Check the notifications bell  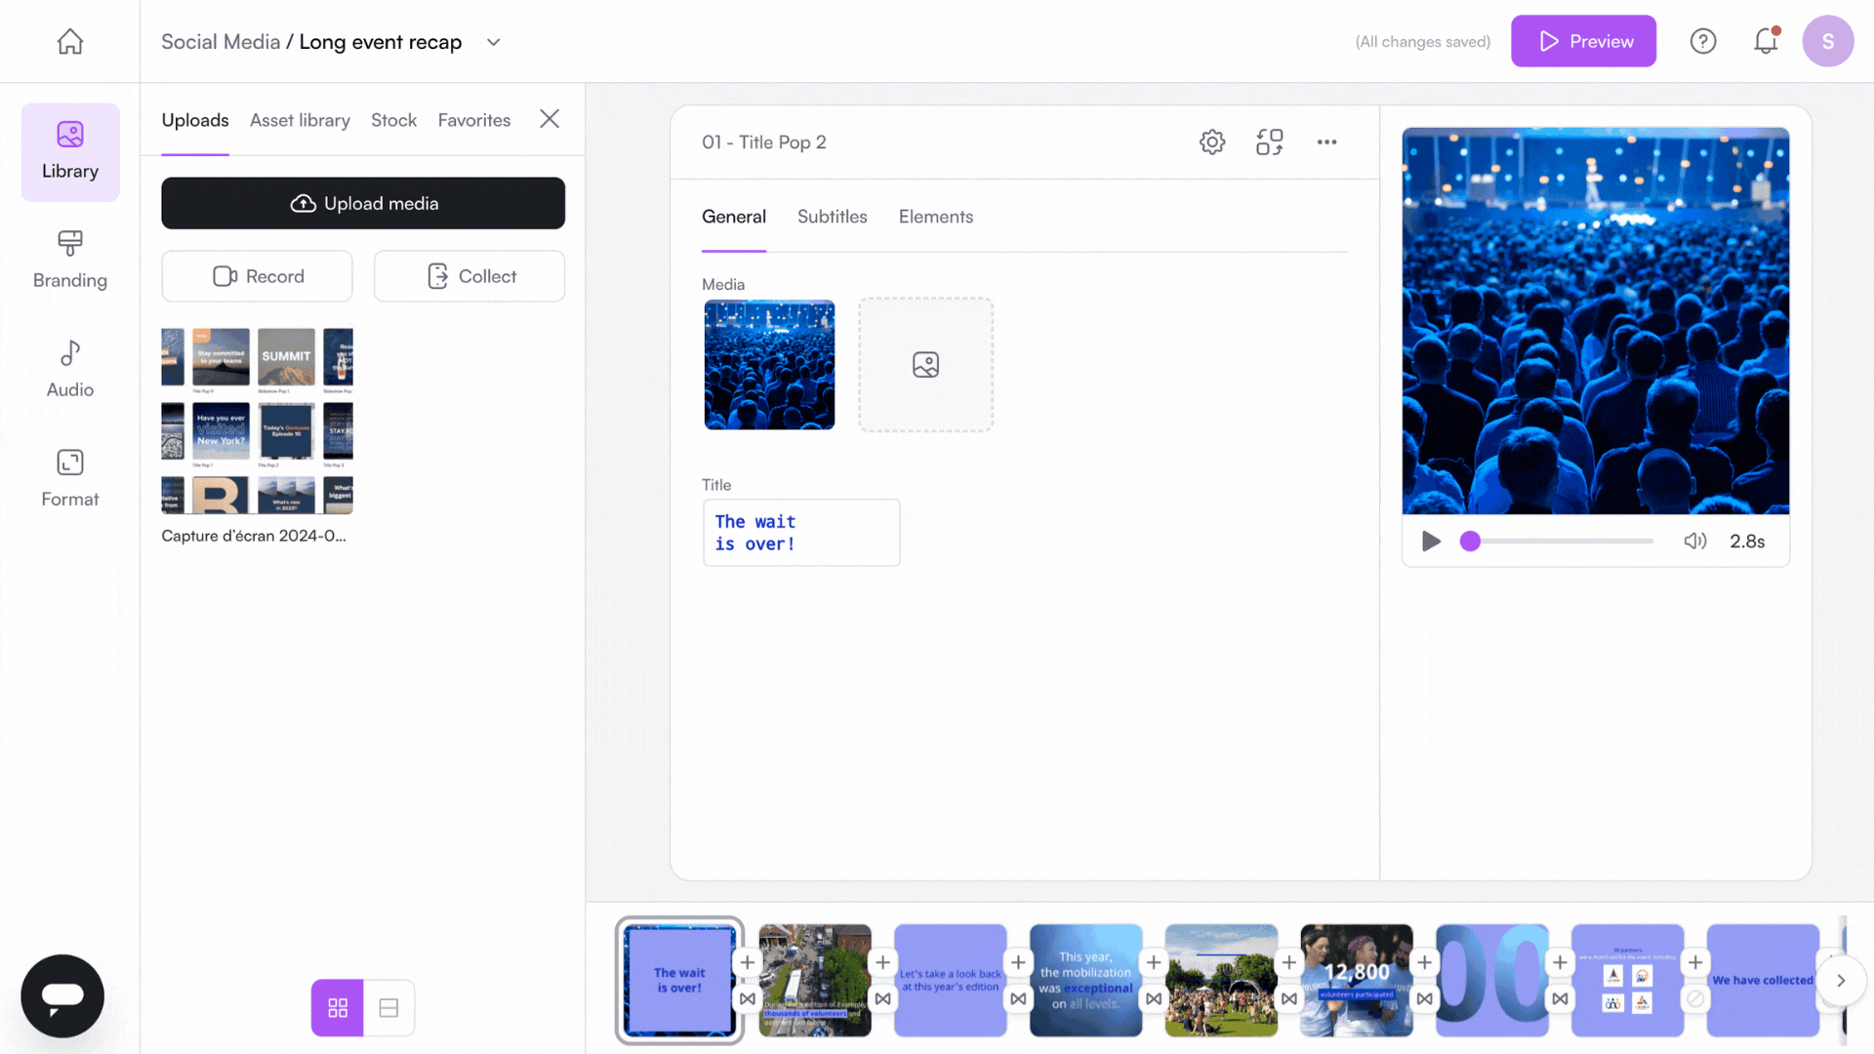1766,41
